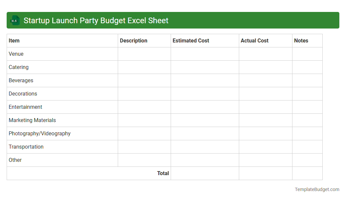
Task: Click the Transportation row label
Action: pyautogui.click(x=26, y=147)
